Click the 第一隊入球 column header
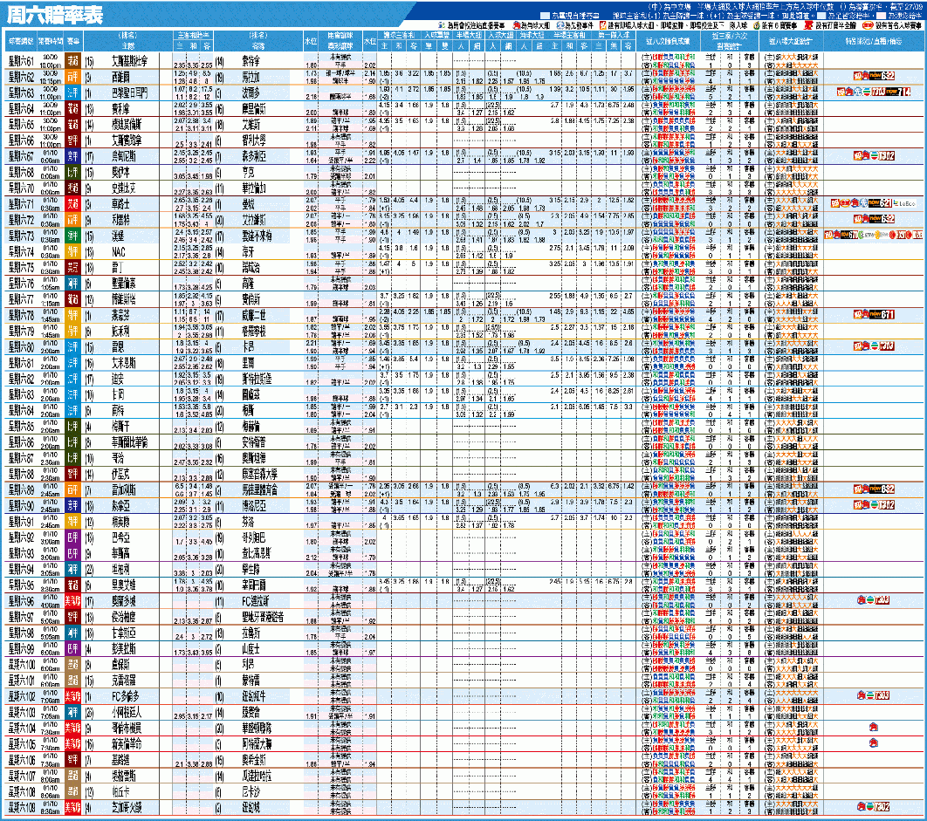This screenshot has width=927, height=821. click(x=613, y=35)
